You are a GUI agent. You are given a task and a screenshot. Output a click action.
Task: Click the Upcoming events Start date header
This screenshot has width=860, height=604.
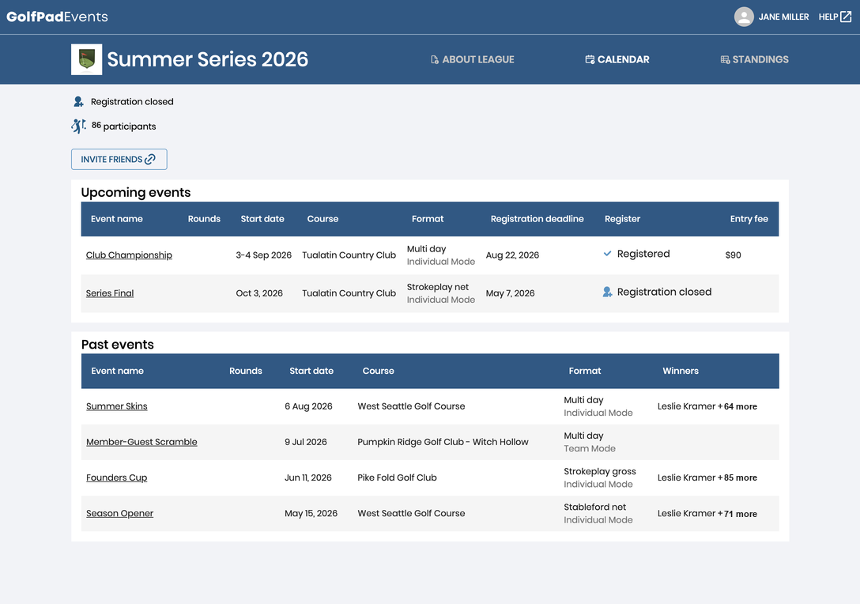262,219
